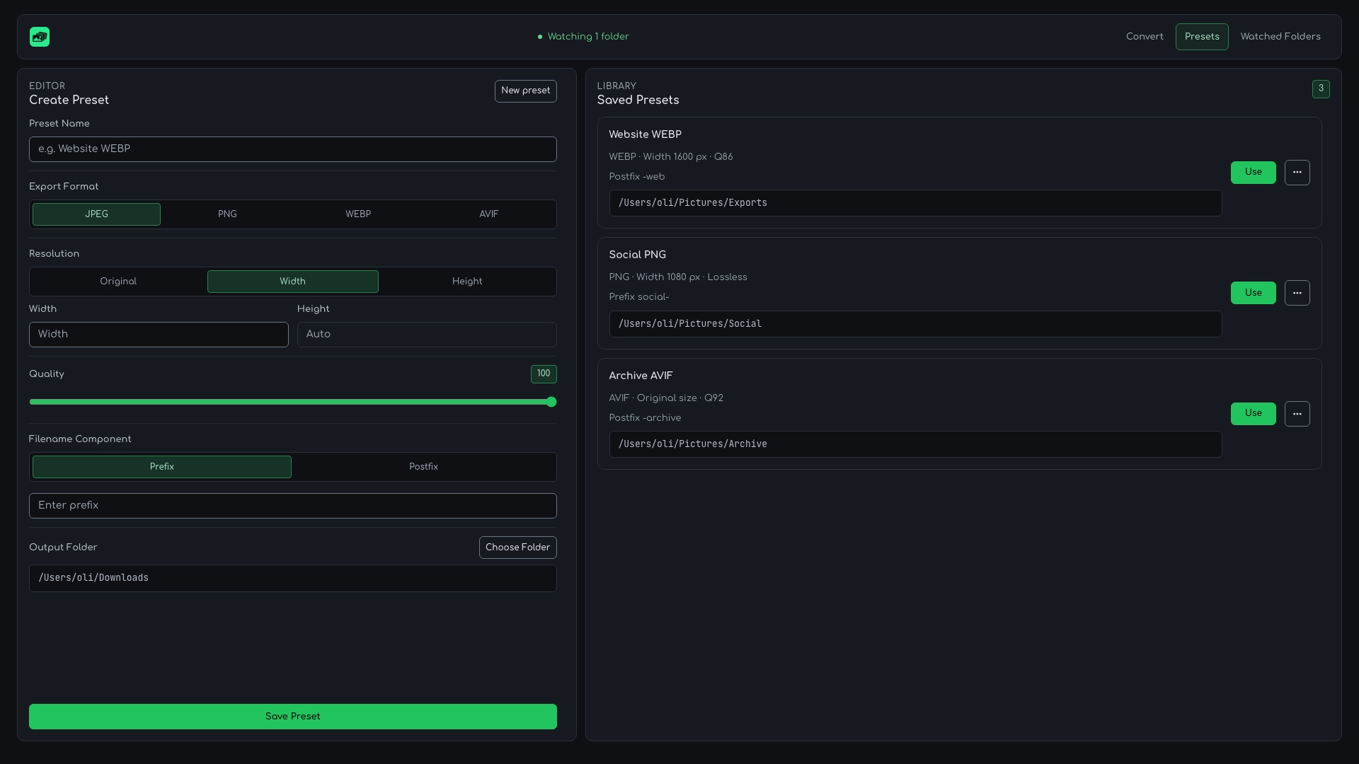Click the Choose Folder button
The width and height of the screenshot is (1359, 764).
click(x=518, y=548)
